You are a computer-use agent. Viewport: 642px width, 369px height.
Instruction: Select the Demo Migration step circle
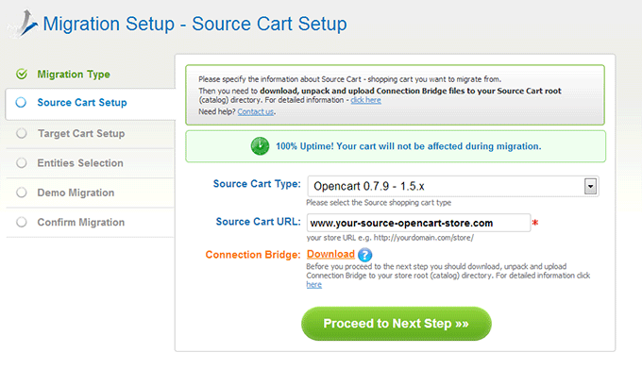[x=22, y=193]
